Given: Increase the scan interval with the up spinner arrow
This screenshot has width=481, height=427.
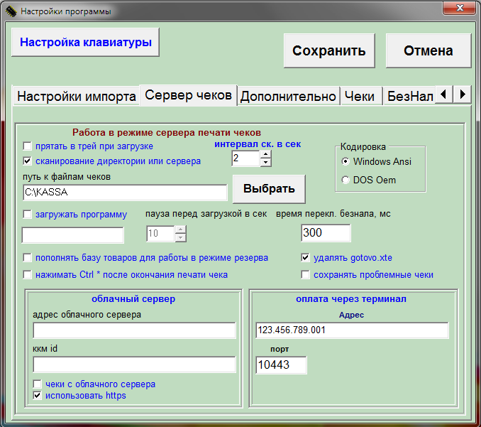Looking at the screenshot, I should point(265,154).
